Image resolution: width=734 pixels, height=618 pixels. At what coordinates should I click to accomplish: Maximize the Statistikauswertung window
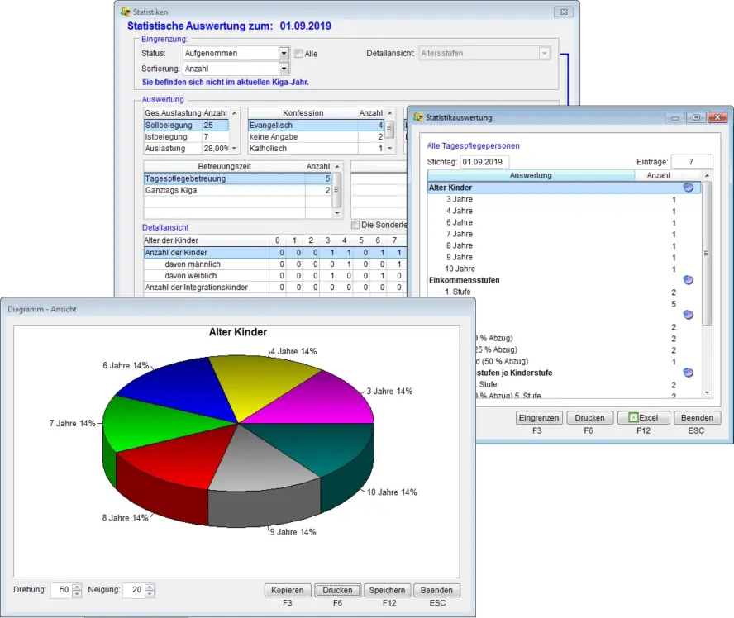tap(696, 117)
